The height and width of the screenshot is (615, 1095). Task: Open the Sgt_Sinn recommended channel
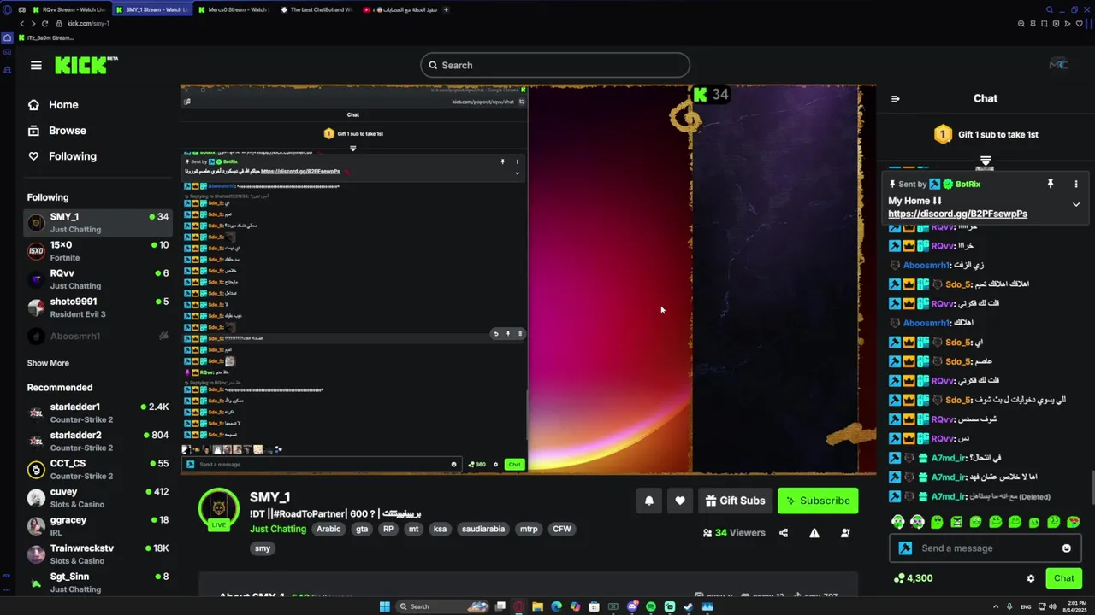point(98,583)
